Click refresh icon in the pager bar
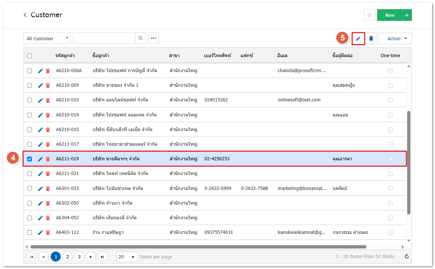The height and width of the screenshot is (269, 435). (x=406, y=257)
